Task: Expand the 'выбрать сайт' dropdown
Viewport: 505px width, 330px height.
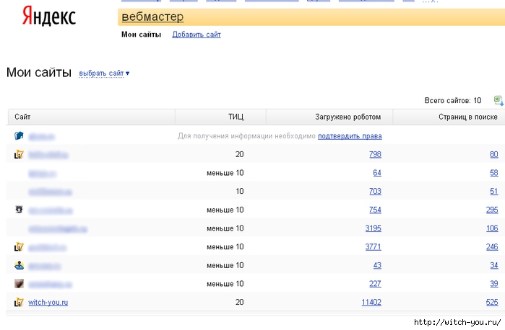Action: pos(104,73)
